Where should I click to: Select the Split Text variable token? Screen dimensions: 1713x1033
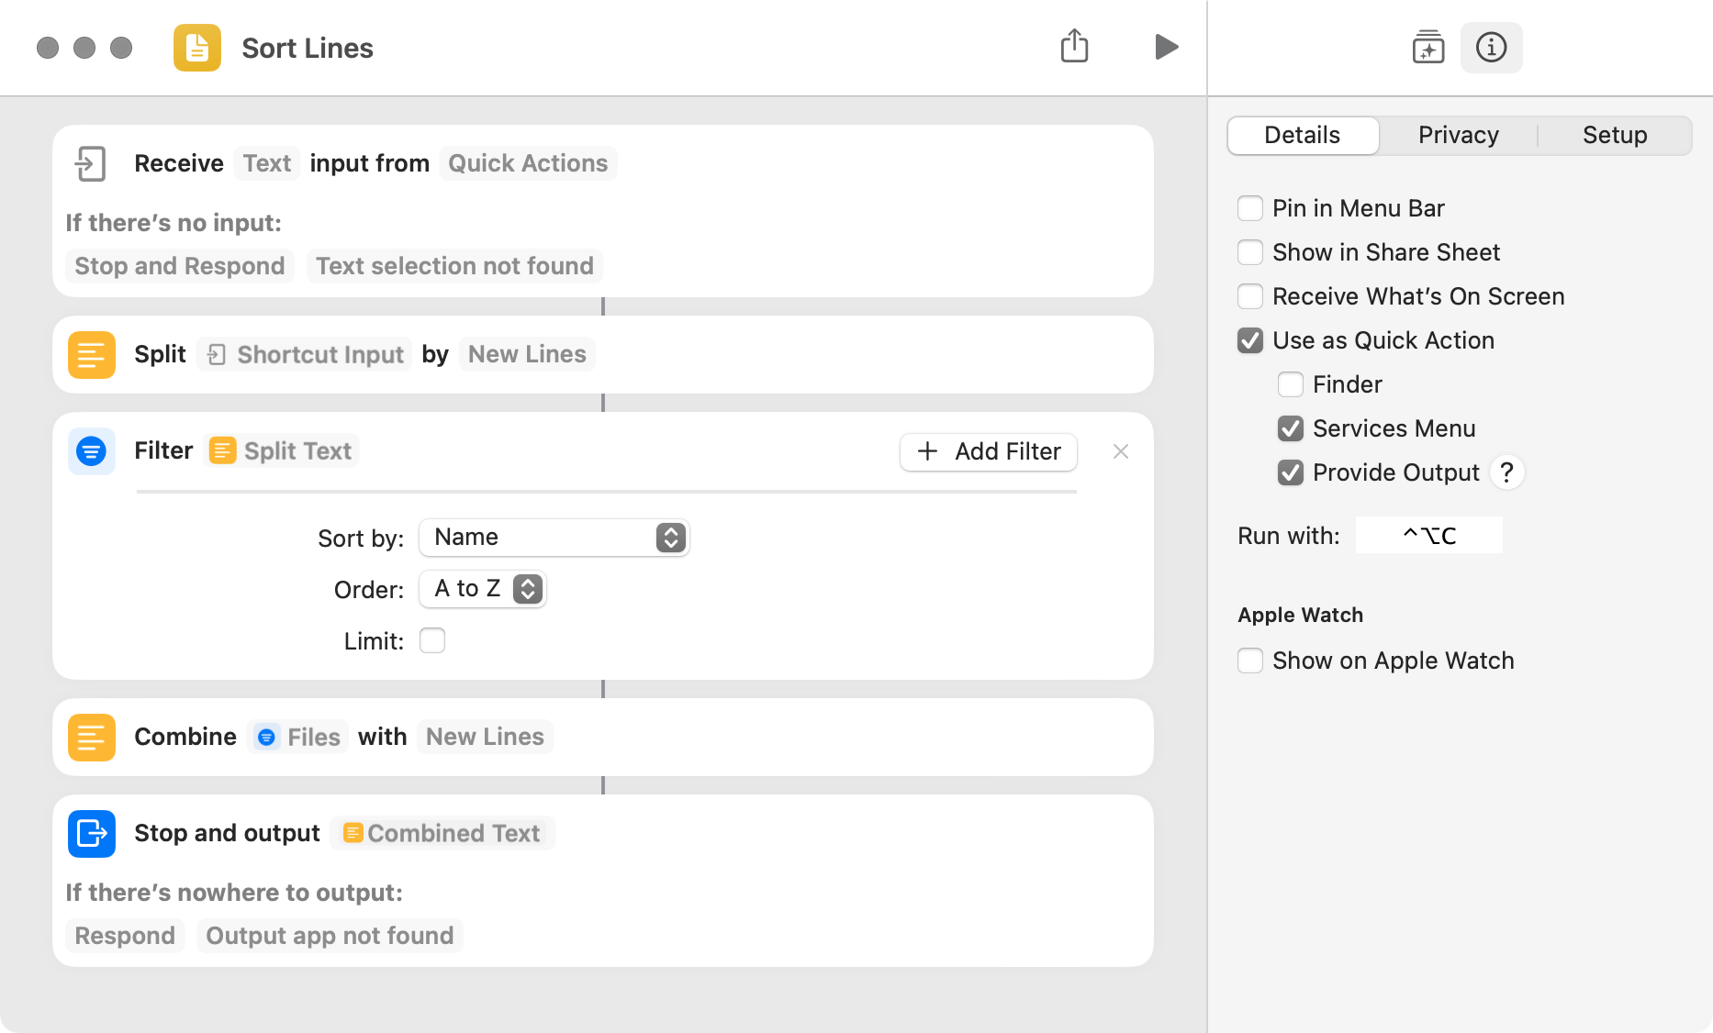(281, 451)
